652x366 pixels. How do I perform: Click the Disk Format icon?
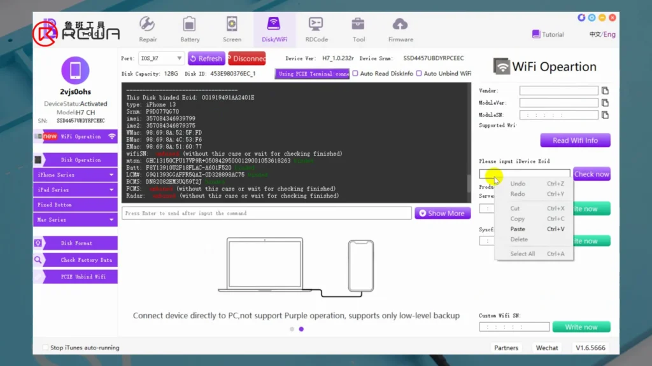(x=38, y=243)
